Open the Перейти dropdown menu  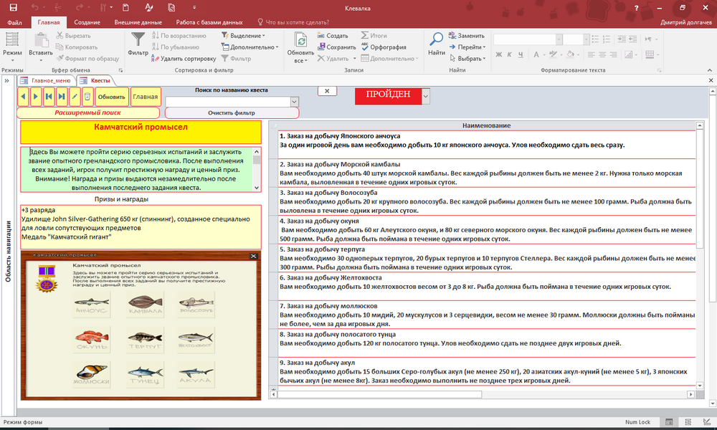pyautogui.click(x=470, y=47)
